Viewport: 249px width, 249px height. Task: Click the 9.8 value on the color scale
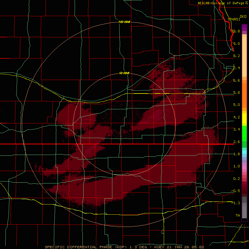[237, 31]
